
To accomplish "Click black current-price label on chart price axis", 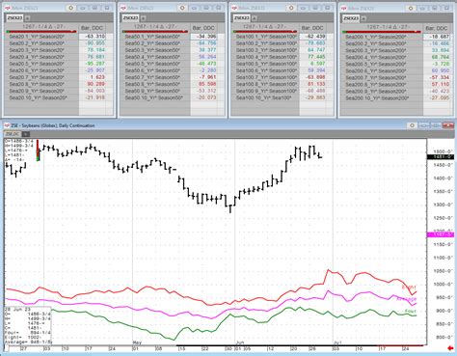I will click(440, 157).
